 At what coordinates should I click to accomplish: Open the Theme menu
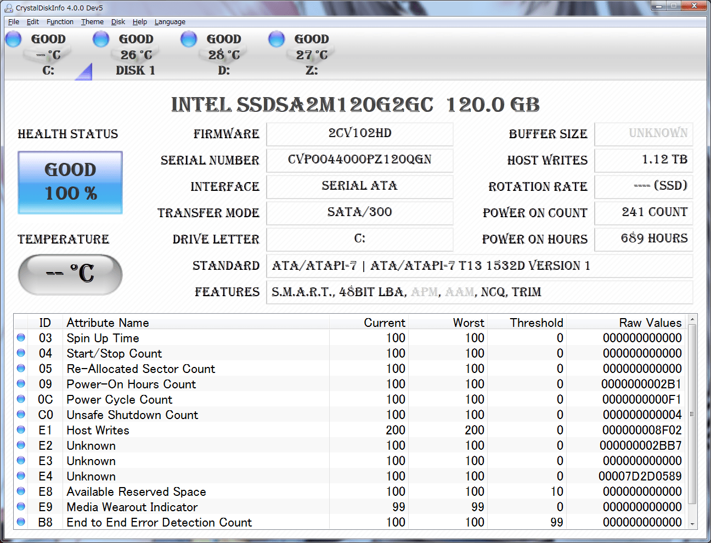(x=92, y=22)
